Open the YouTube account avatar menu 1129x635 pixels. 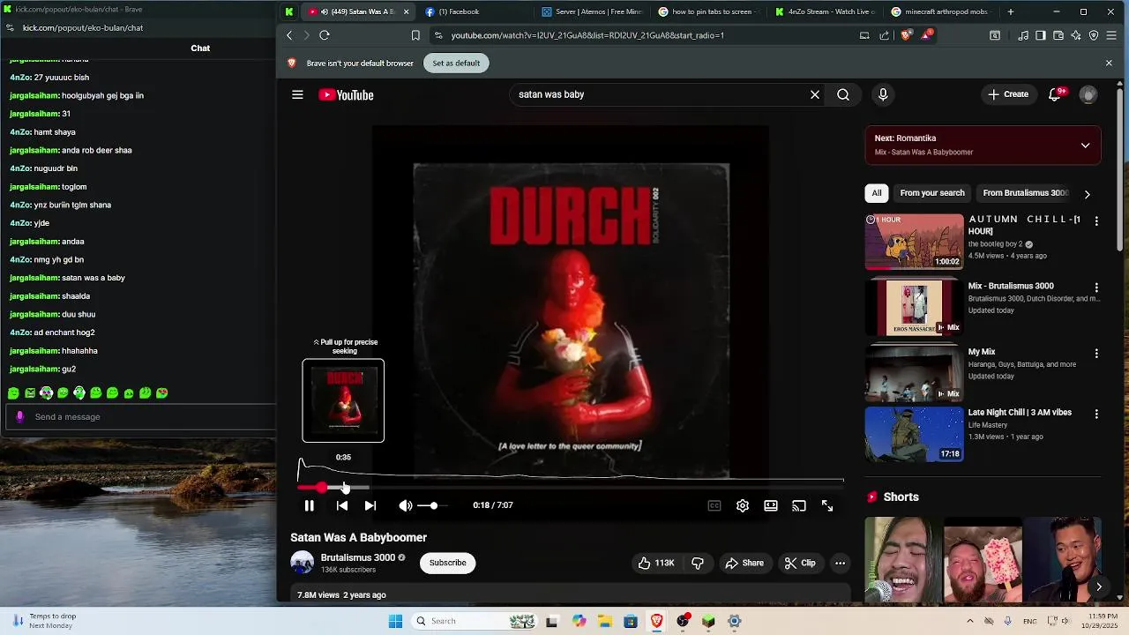pos(1088,94)
